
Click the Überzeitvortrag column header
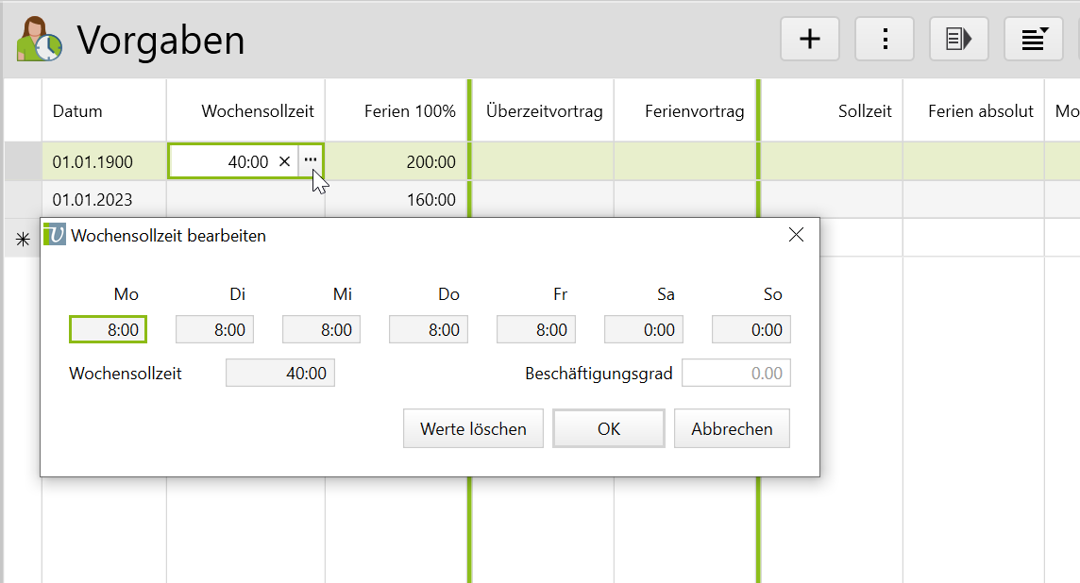tap(544, 111)
